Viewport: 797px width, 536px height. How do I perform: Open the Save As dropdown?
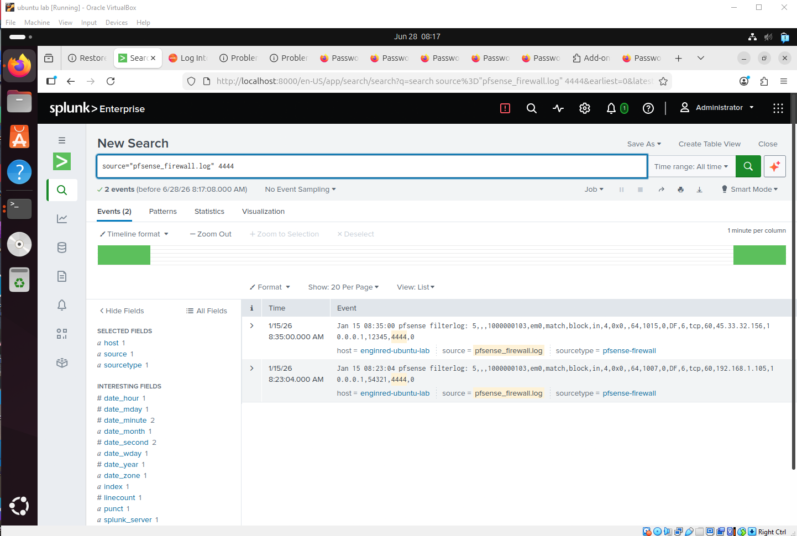(644, 144)
